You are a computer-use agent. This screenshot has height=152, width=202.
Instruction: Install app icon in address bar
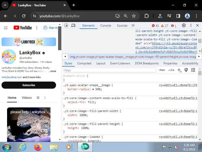(117, 16)
